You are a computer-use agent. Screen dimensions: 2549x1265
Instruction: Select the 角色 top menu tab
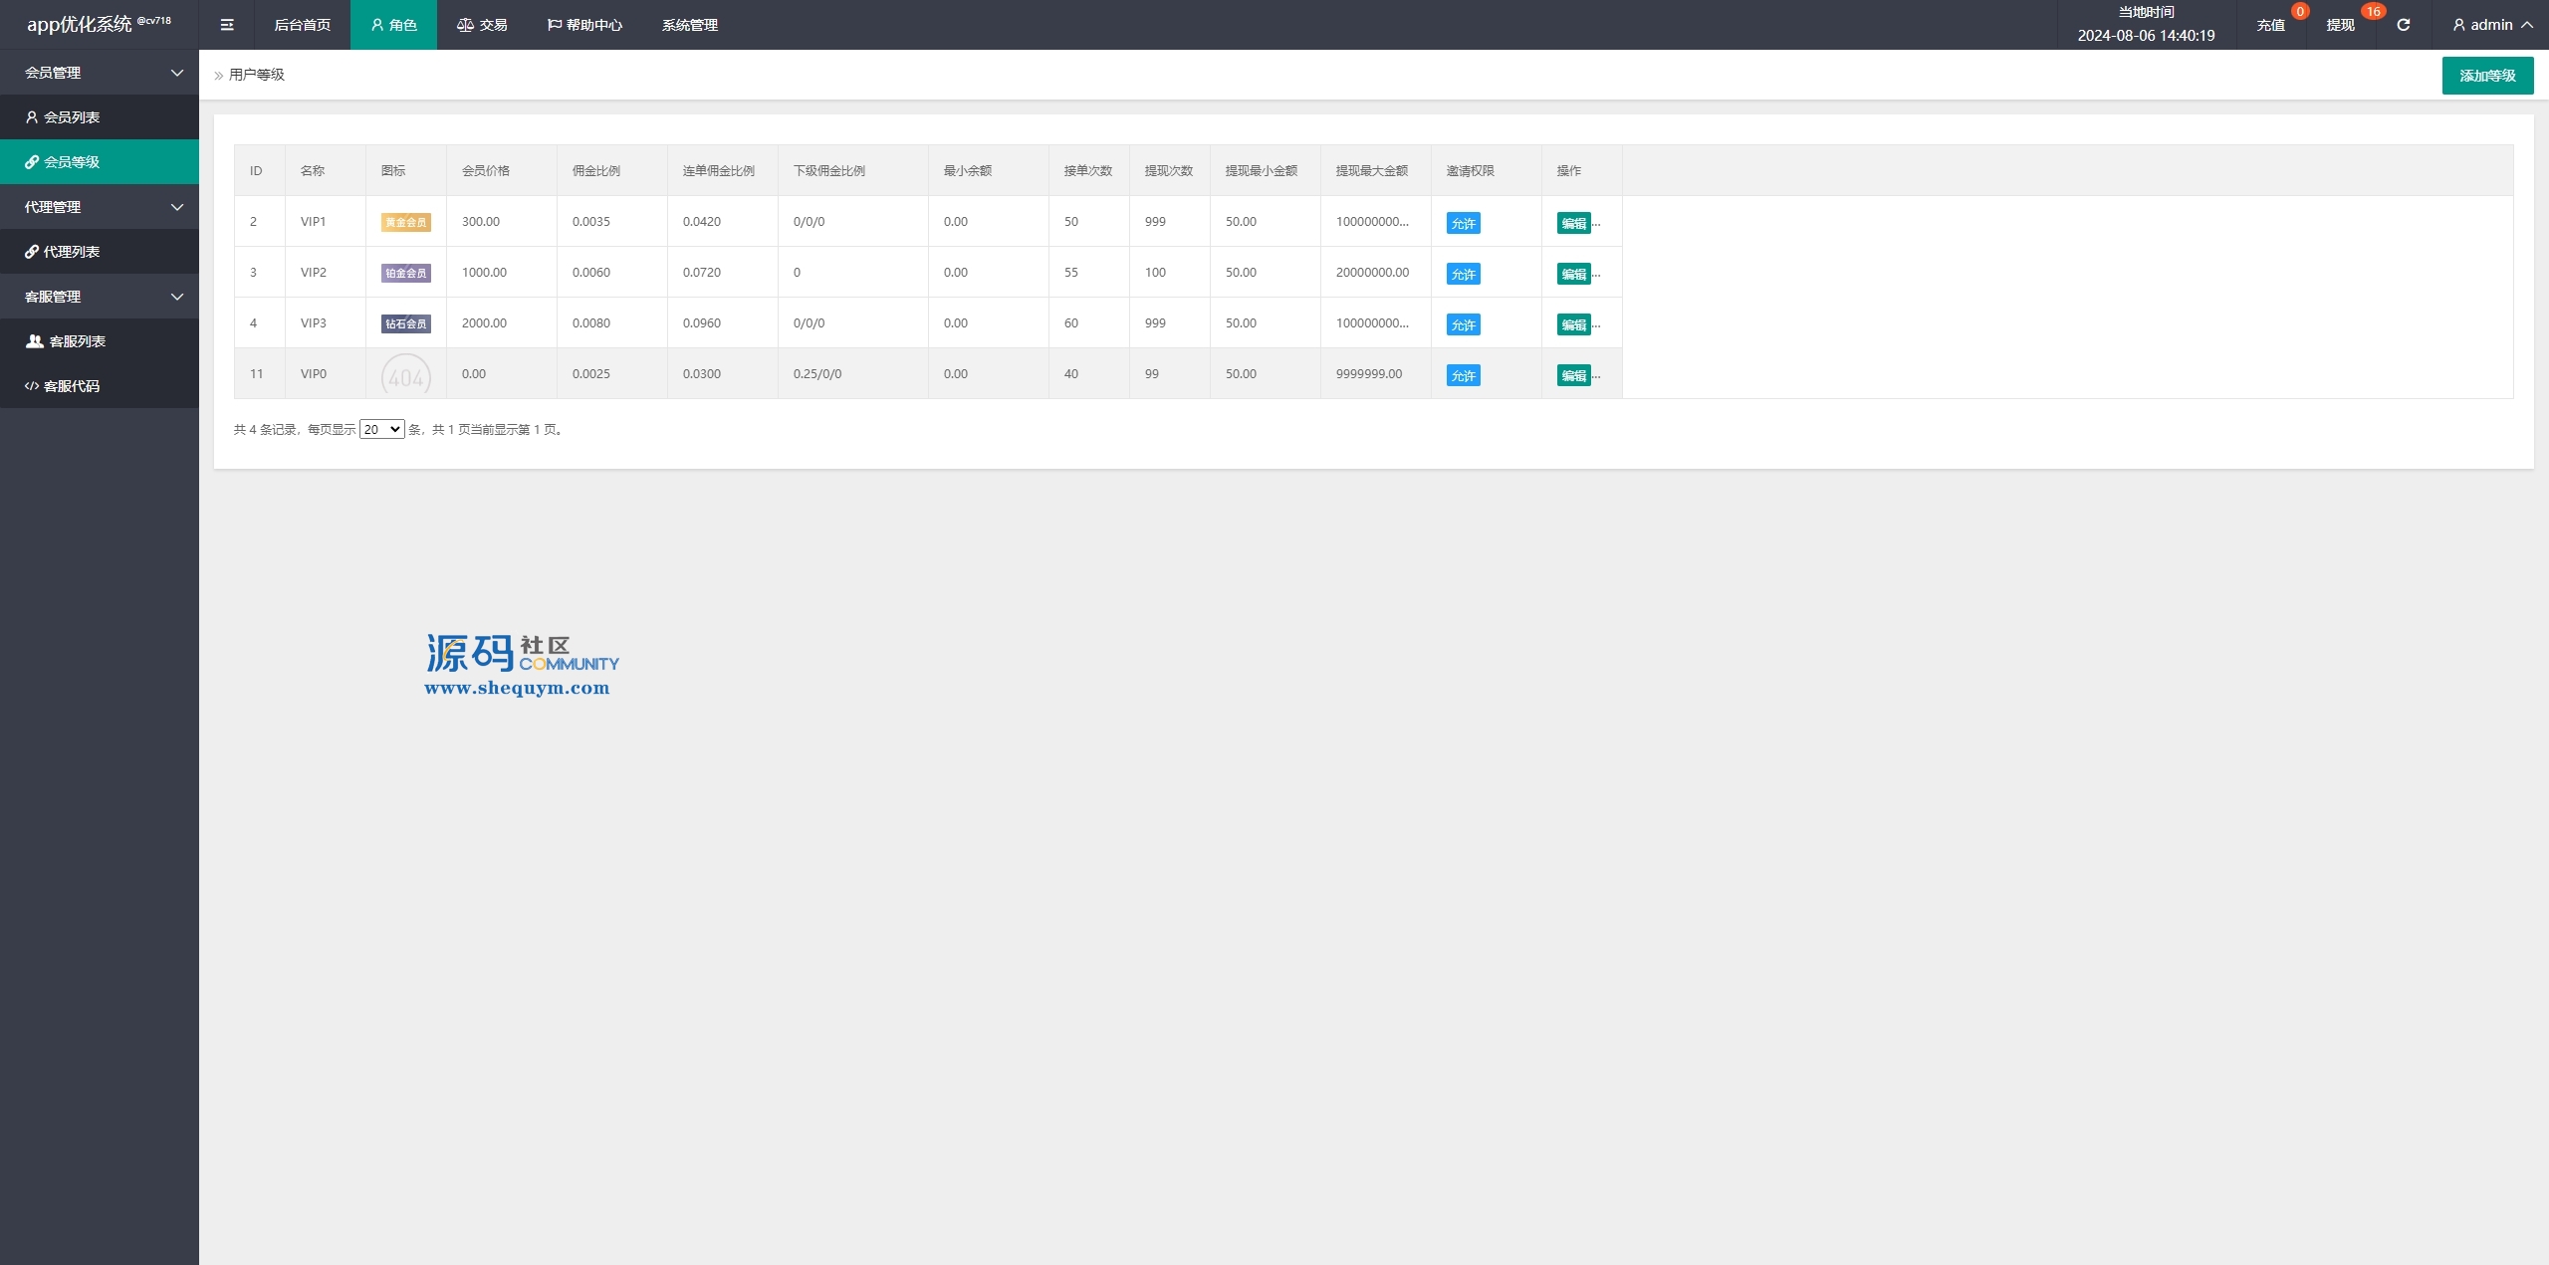(x=393, y=25)
